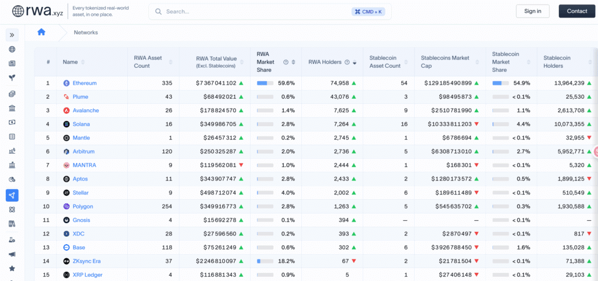The height and width of the screenshot is (281, 598).
Task: Open the Base network link
Action: point(79,248)
